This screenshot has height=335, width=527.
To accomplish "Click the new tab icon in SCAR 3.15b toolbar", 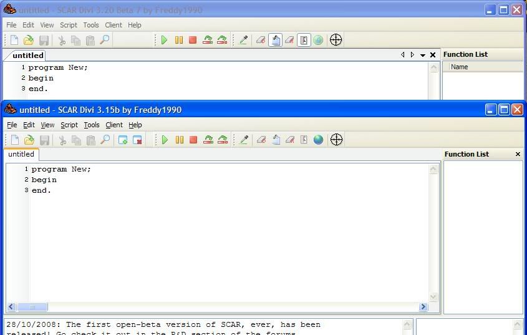I will (x=123, y=140).
